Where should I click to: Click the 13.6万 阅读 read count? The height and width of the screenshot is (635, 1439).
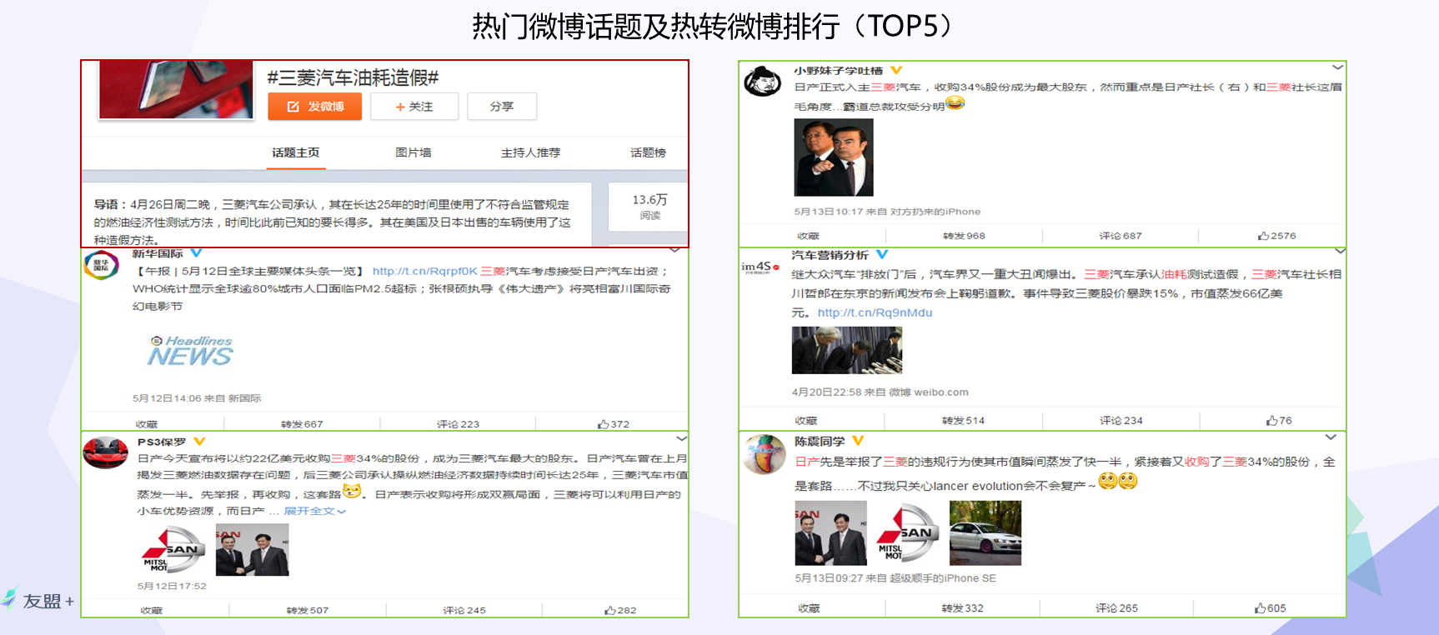649,207
